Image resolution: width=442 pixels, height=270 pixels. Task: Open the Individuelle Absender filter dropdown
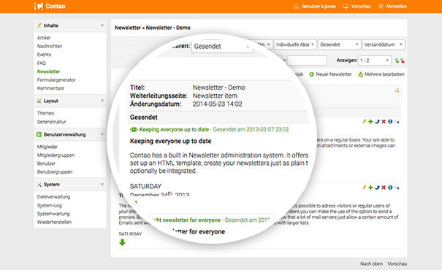[295, 45]
